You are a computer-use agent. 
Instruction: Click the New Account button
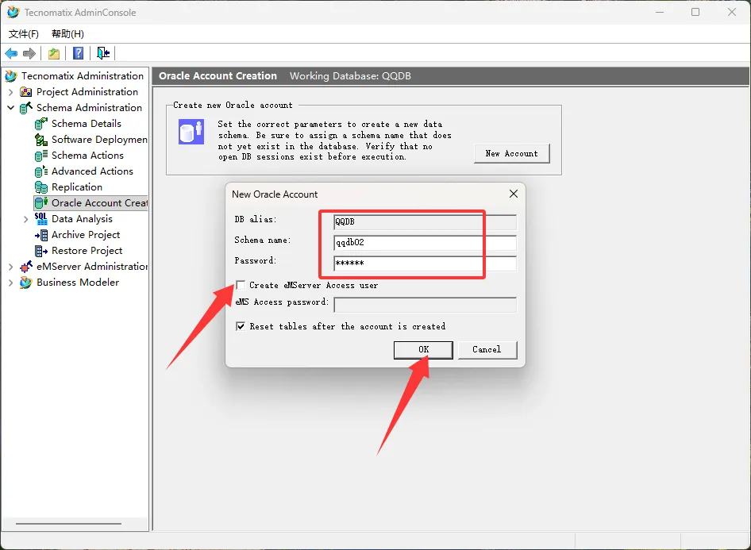click(511, 154)
